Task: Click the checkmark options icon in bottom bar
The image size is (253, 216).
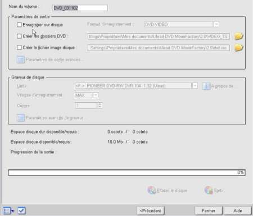Action: (21, 211)
